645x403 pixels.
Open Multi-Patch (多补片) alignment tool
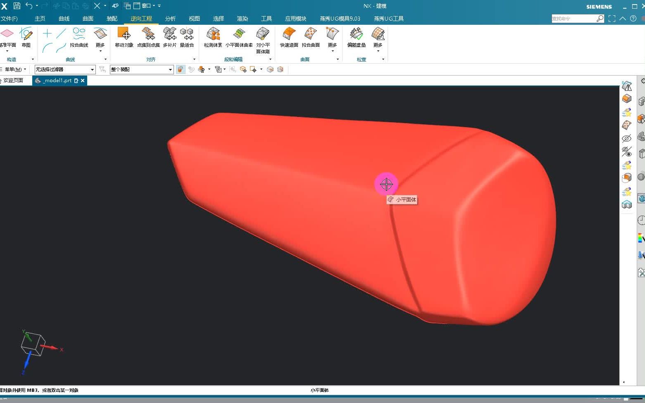169,38
